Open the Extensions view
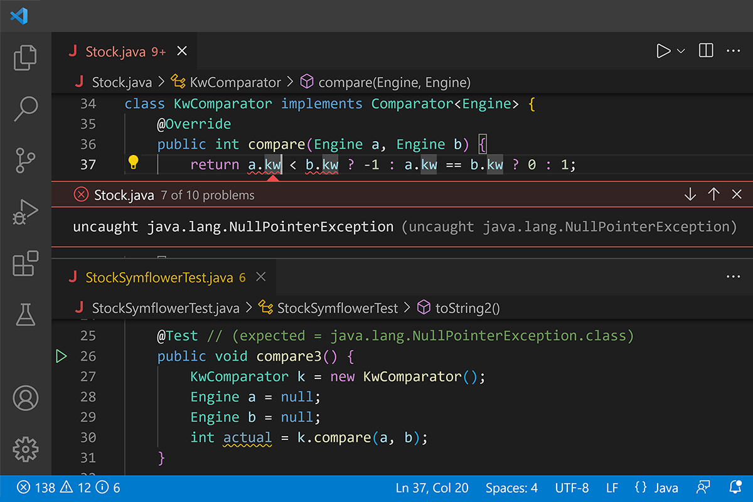753x502 pixels. (26, 264)
